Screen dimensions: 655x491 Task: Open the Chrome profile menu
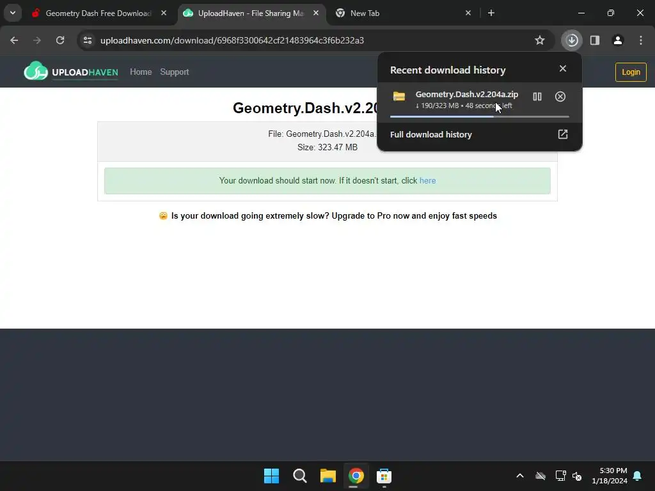click(x=618, y=40)
